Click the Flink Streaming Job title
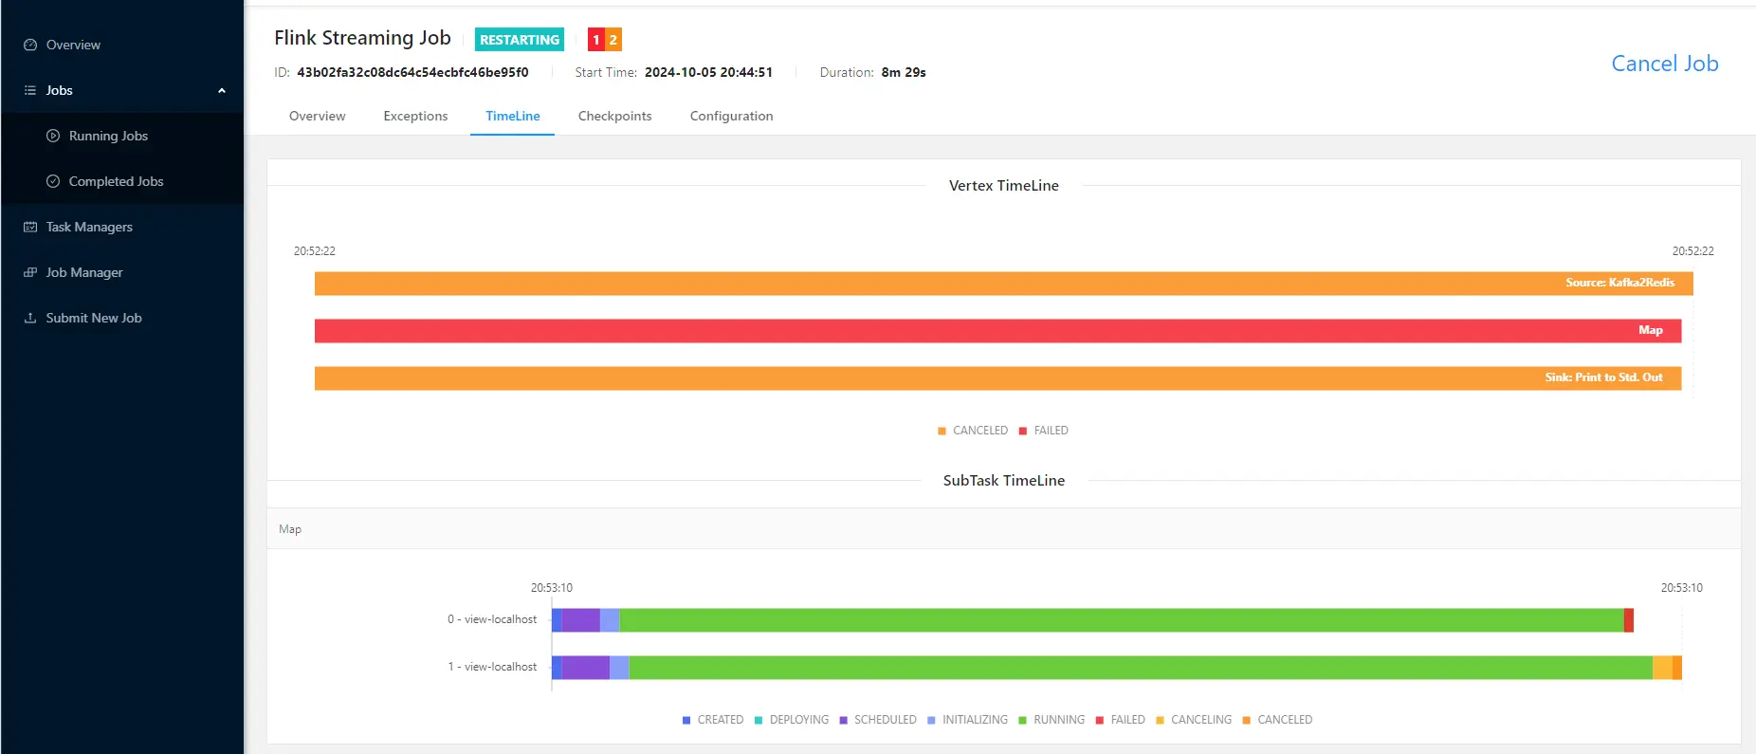The image size is (1756, 754). click(x=362, y=38)
